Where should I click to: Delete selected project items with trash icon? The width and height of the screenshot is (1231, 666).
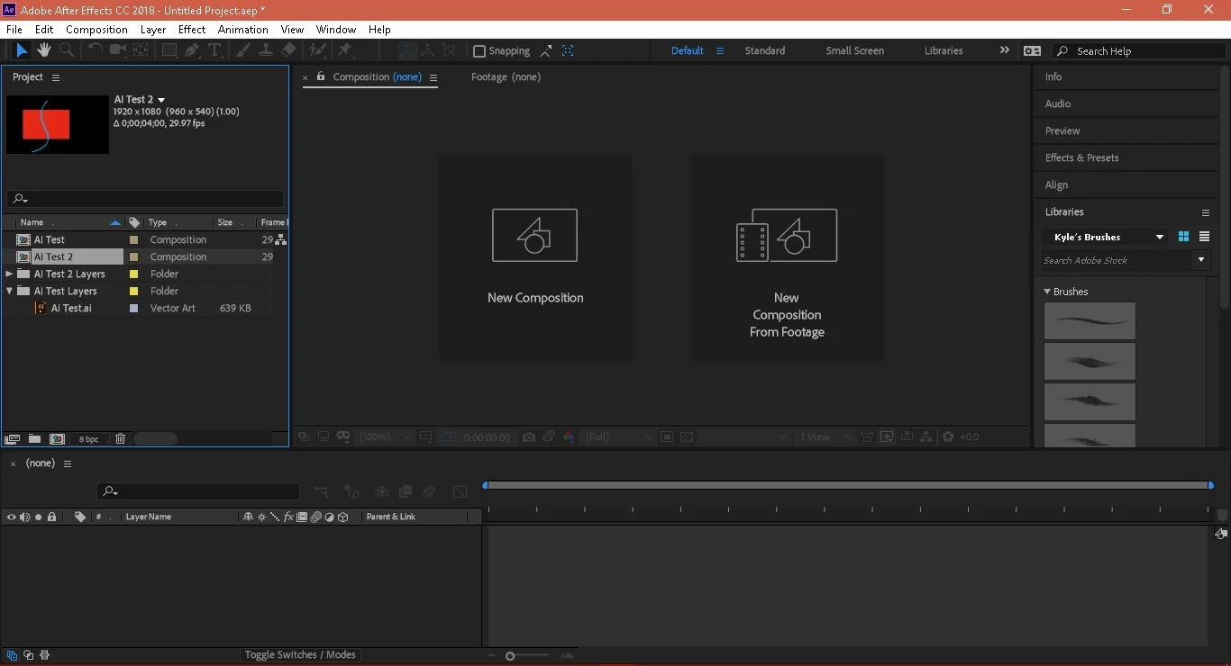point(120,439)
